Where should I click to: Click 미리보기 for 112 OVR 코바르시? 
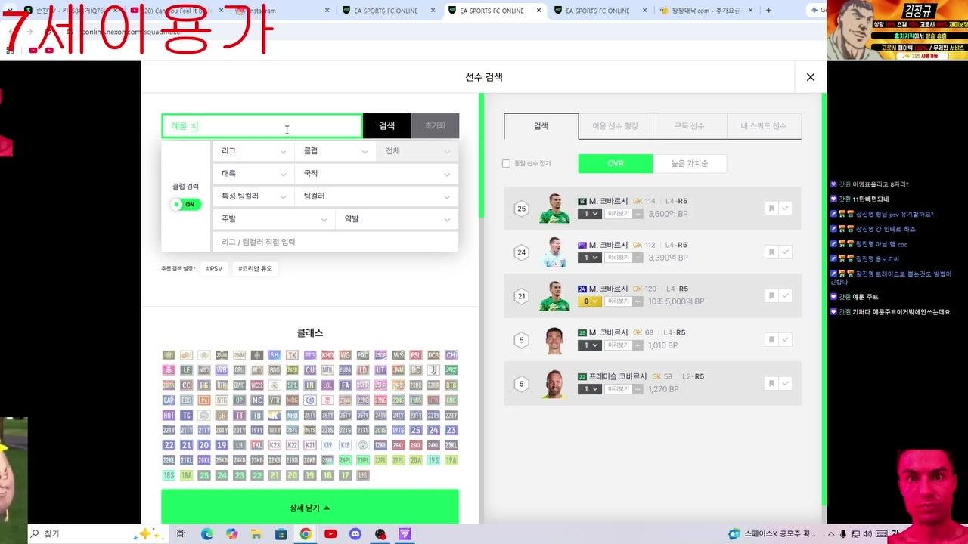point(618,258)
